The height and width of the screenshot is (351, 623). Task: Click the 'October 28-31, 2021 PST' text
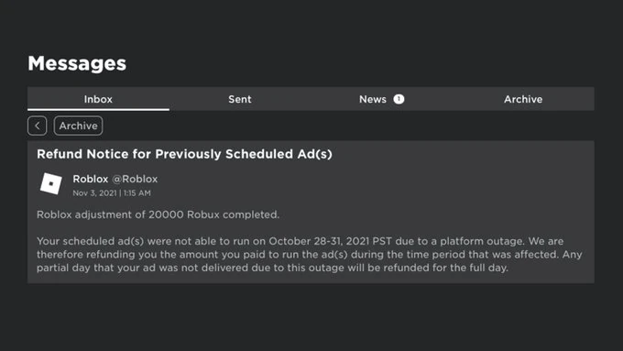tap(331, 241)
